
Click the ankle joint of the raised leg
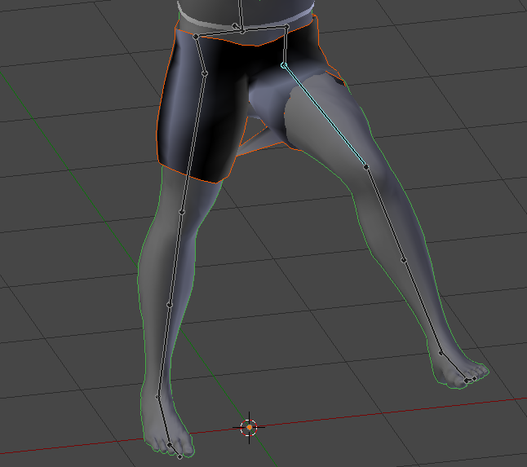(x=441, y=353)
